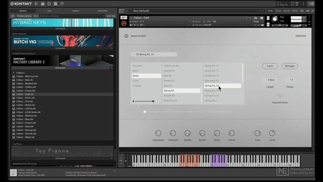Screen dimensions: 323x182
Task: Click the header Tune knob beside volume meter
Action: coord(275,19)
